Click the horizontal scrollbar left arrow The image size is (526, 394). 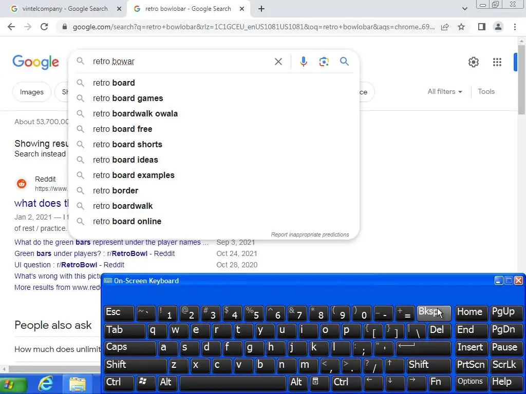4,369
